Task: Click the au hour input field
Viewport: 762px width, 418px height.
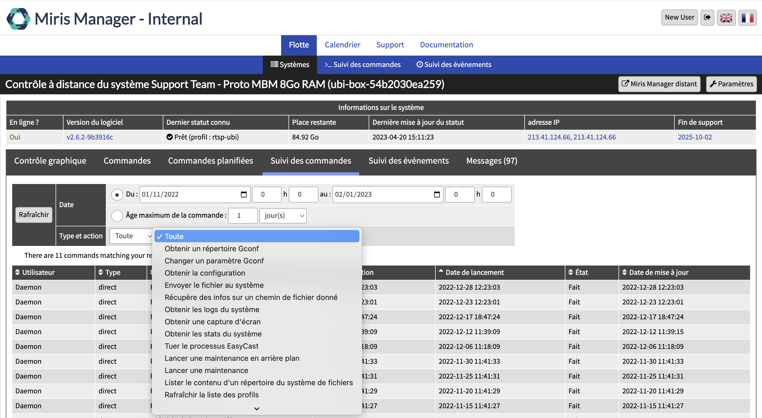Action: 460,194
